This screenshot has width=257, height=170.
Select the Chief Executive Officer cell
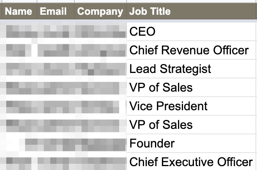coord(191,162)
